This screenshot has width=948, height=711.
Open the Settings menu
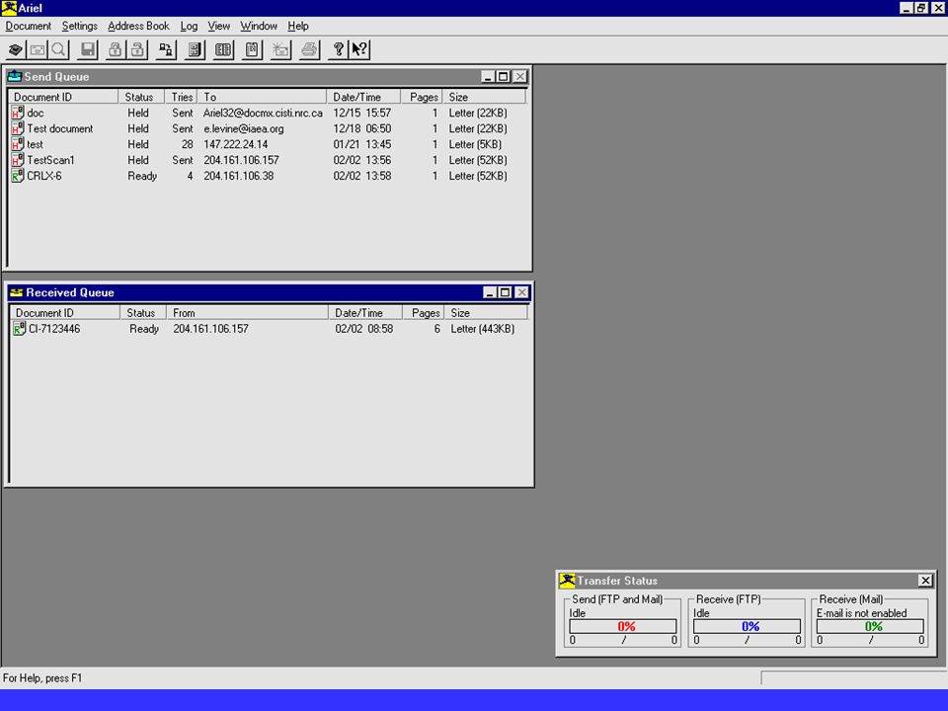(80, 26)
